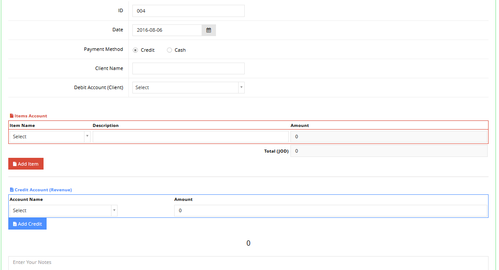Focus the item Description input field
The height and width of the screenshot is (270, 499).
click(x=191, y=137)
